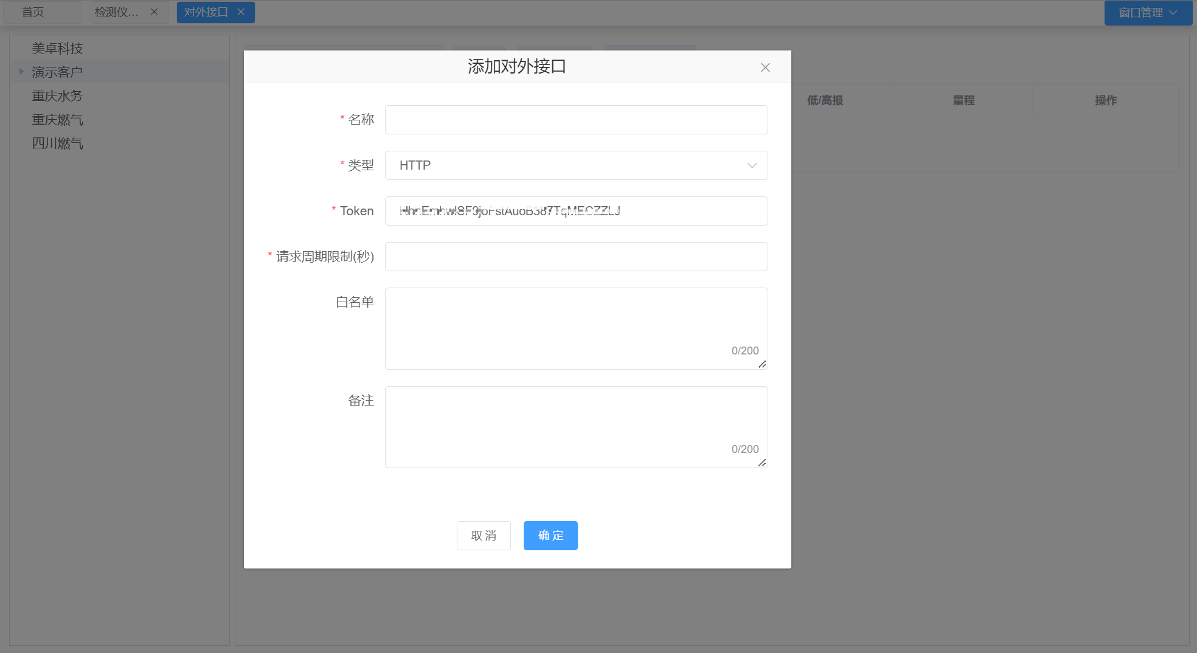Grab the 白名单 textarea resize handle
This screenshot has width=1197, height=653.
762,364
